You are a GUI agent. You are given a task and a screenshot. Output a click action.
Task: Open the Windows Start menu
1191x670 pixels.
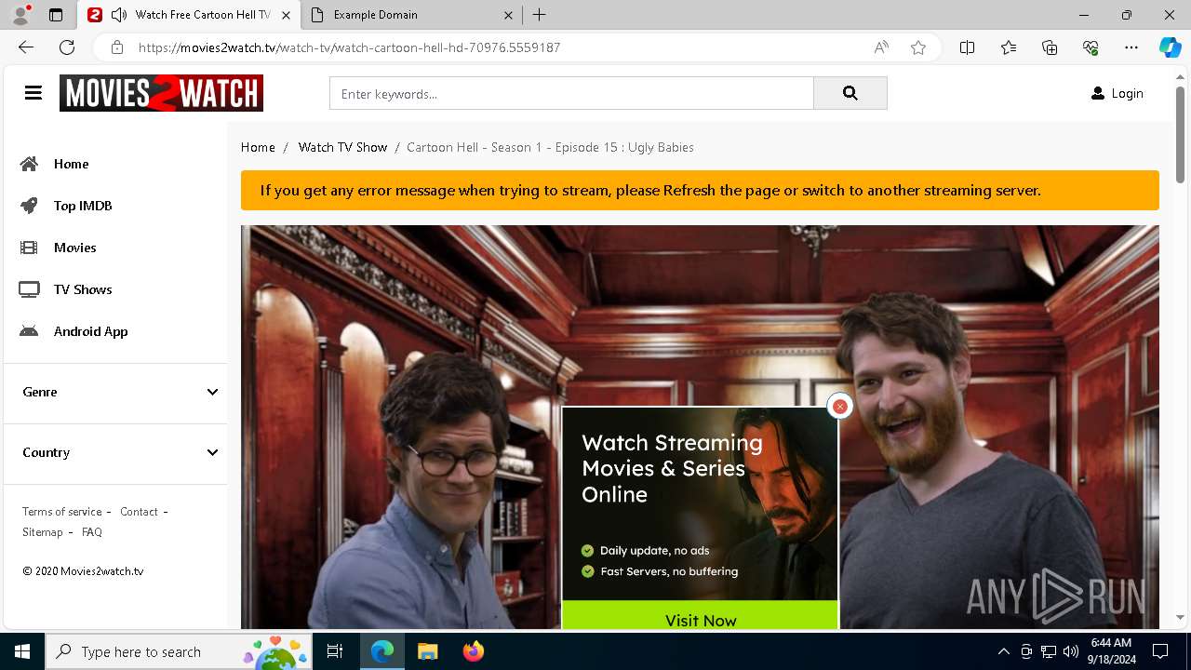coord(22,651)
